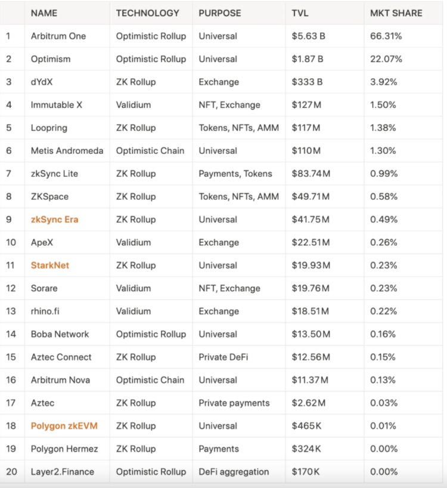Click Immutable X in the name column
The width and height of the screenshot is (447, 488).
coord(57,105)
